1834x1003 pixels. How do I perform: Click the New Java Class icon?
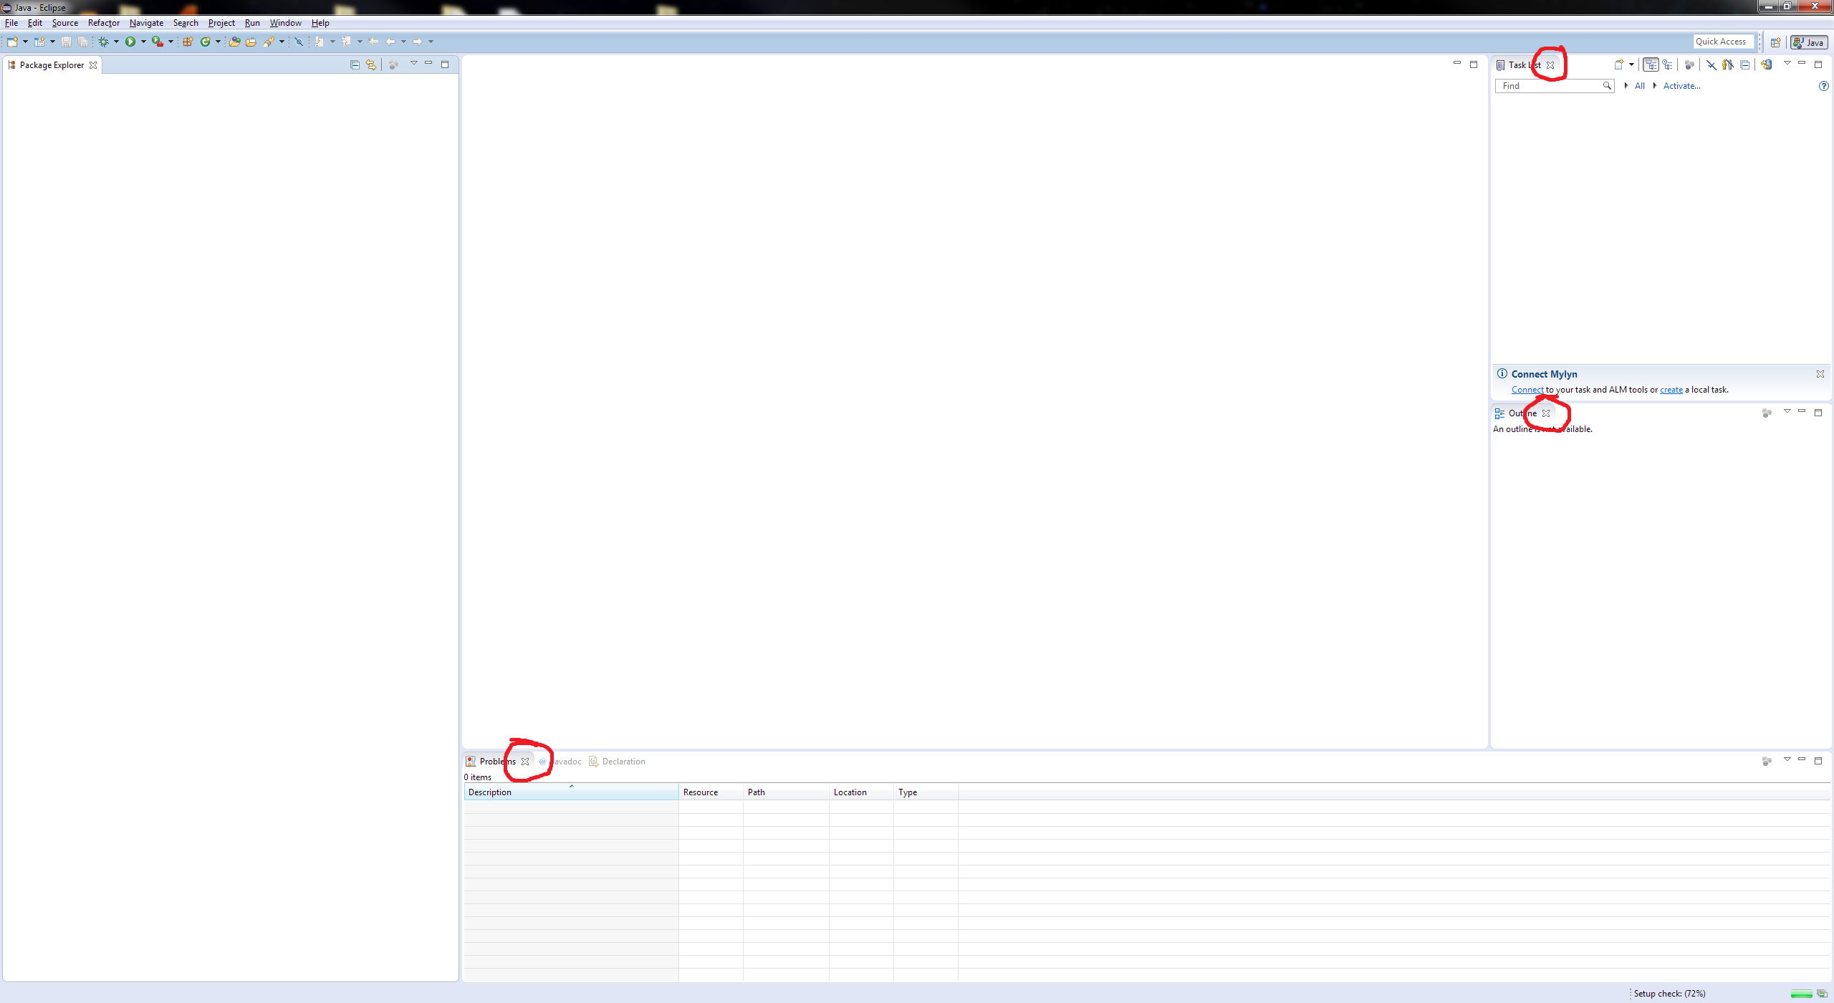pos(206,42)
